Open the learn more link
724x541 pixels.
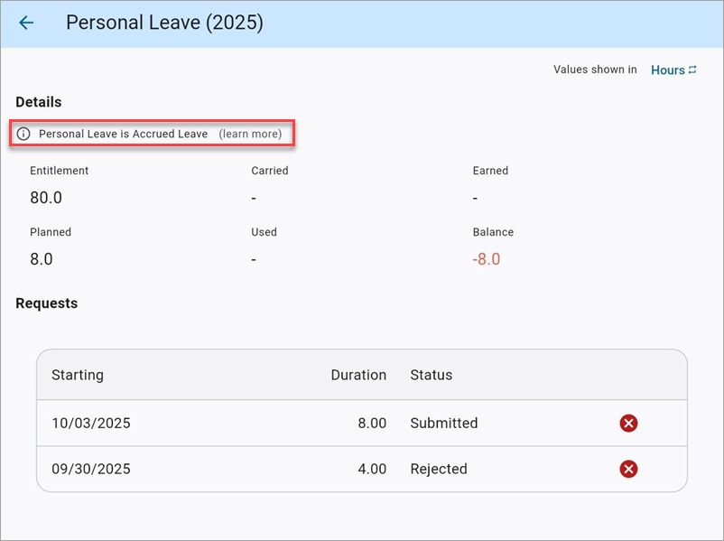(250, 134)
